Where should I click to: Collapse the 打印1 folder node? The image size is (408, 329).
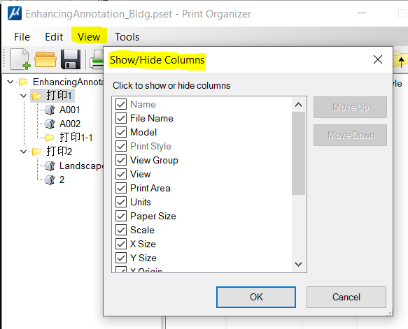click(x=23, y=96)
